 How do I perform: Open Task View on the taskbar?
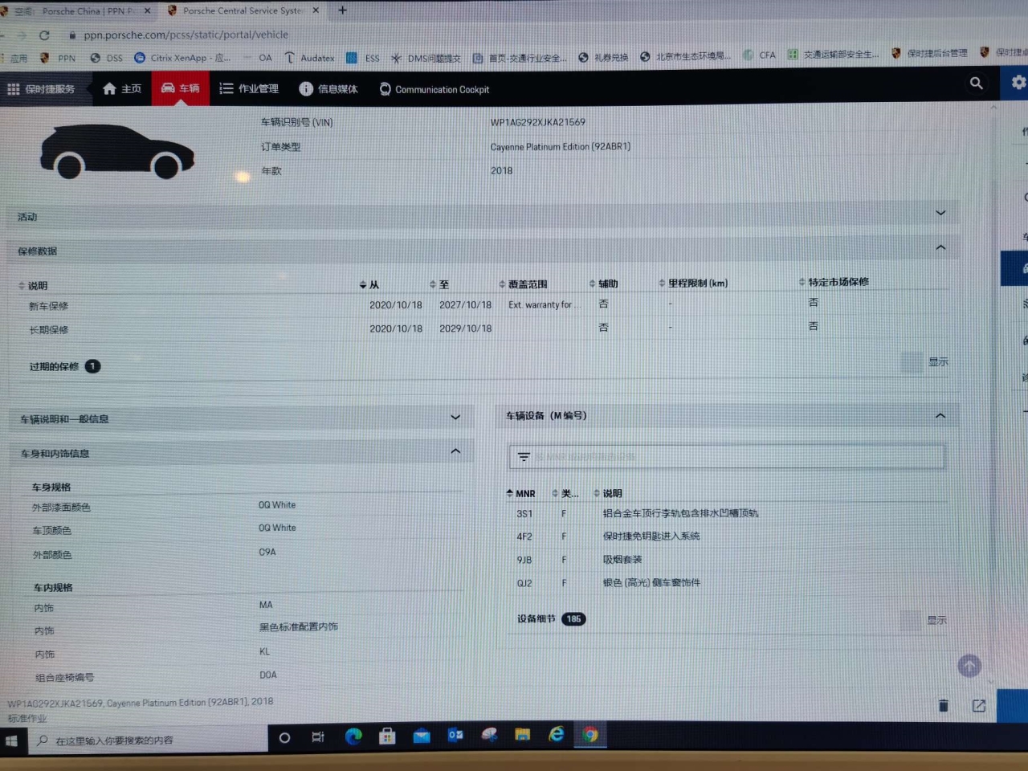click(x=318, y=737)
